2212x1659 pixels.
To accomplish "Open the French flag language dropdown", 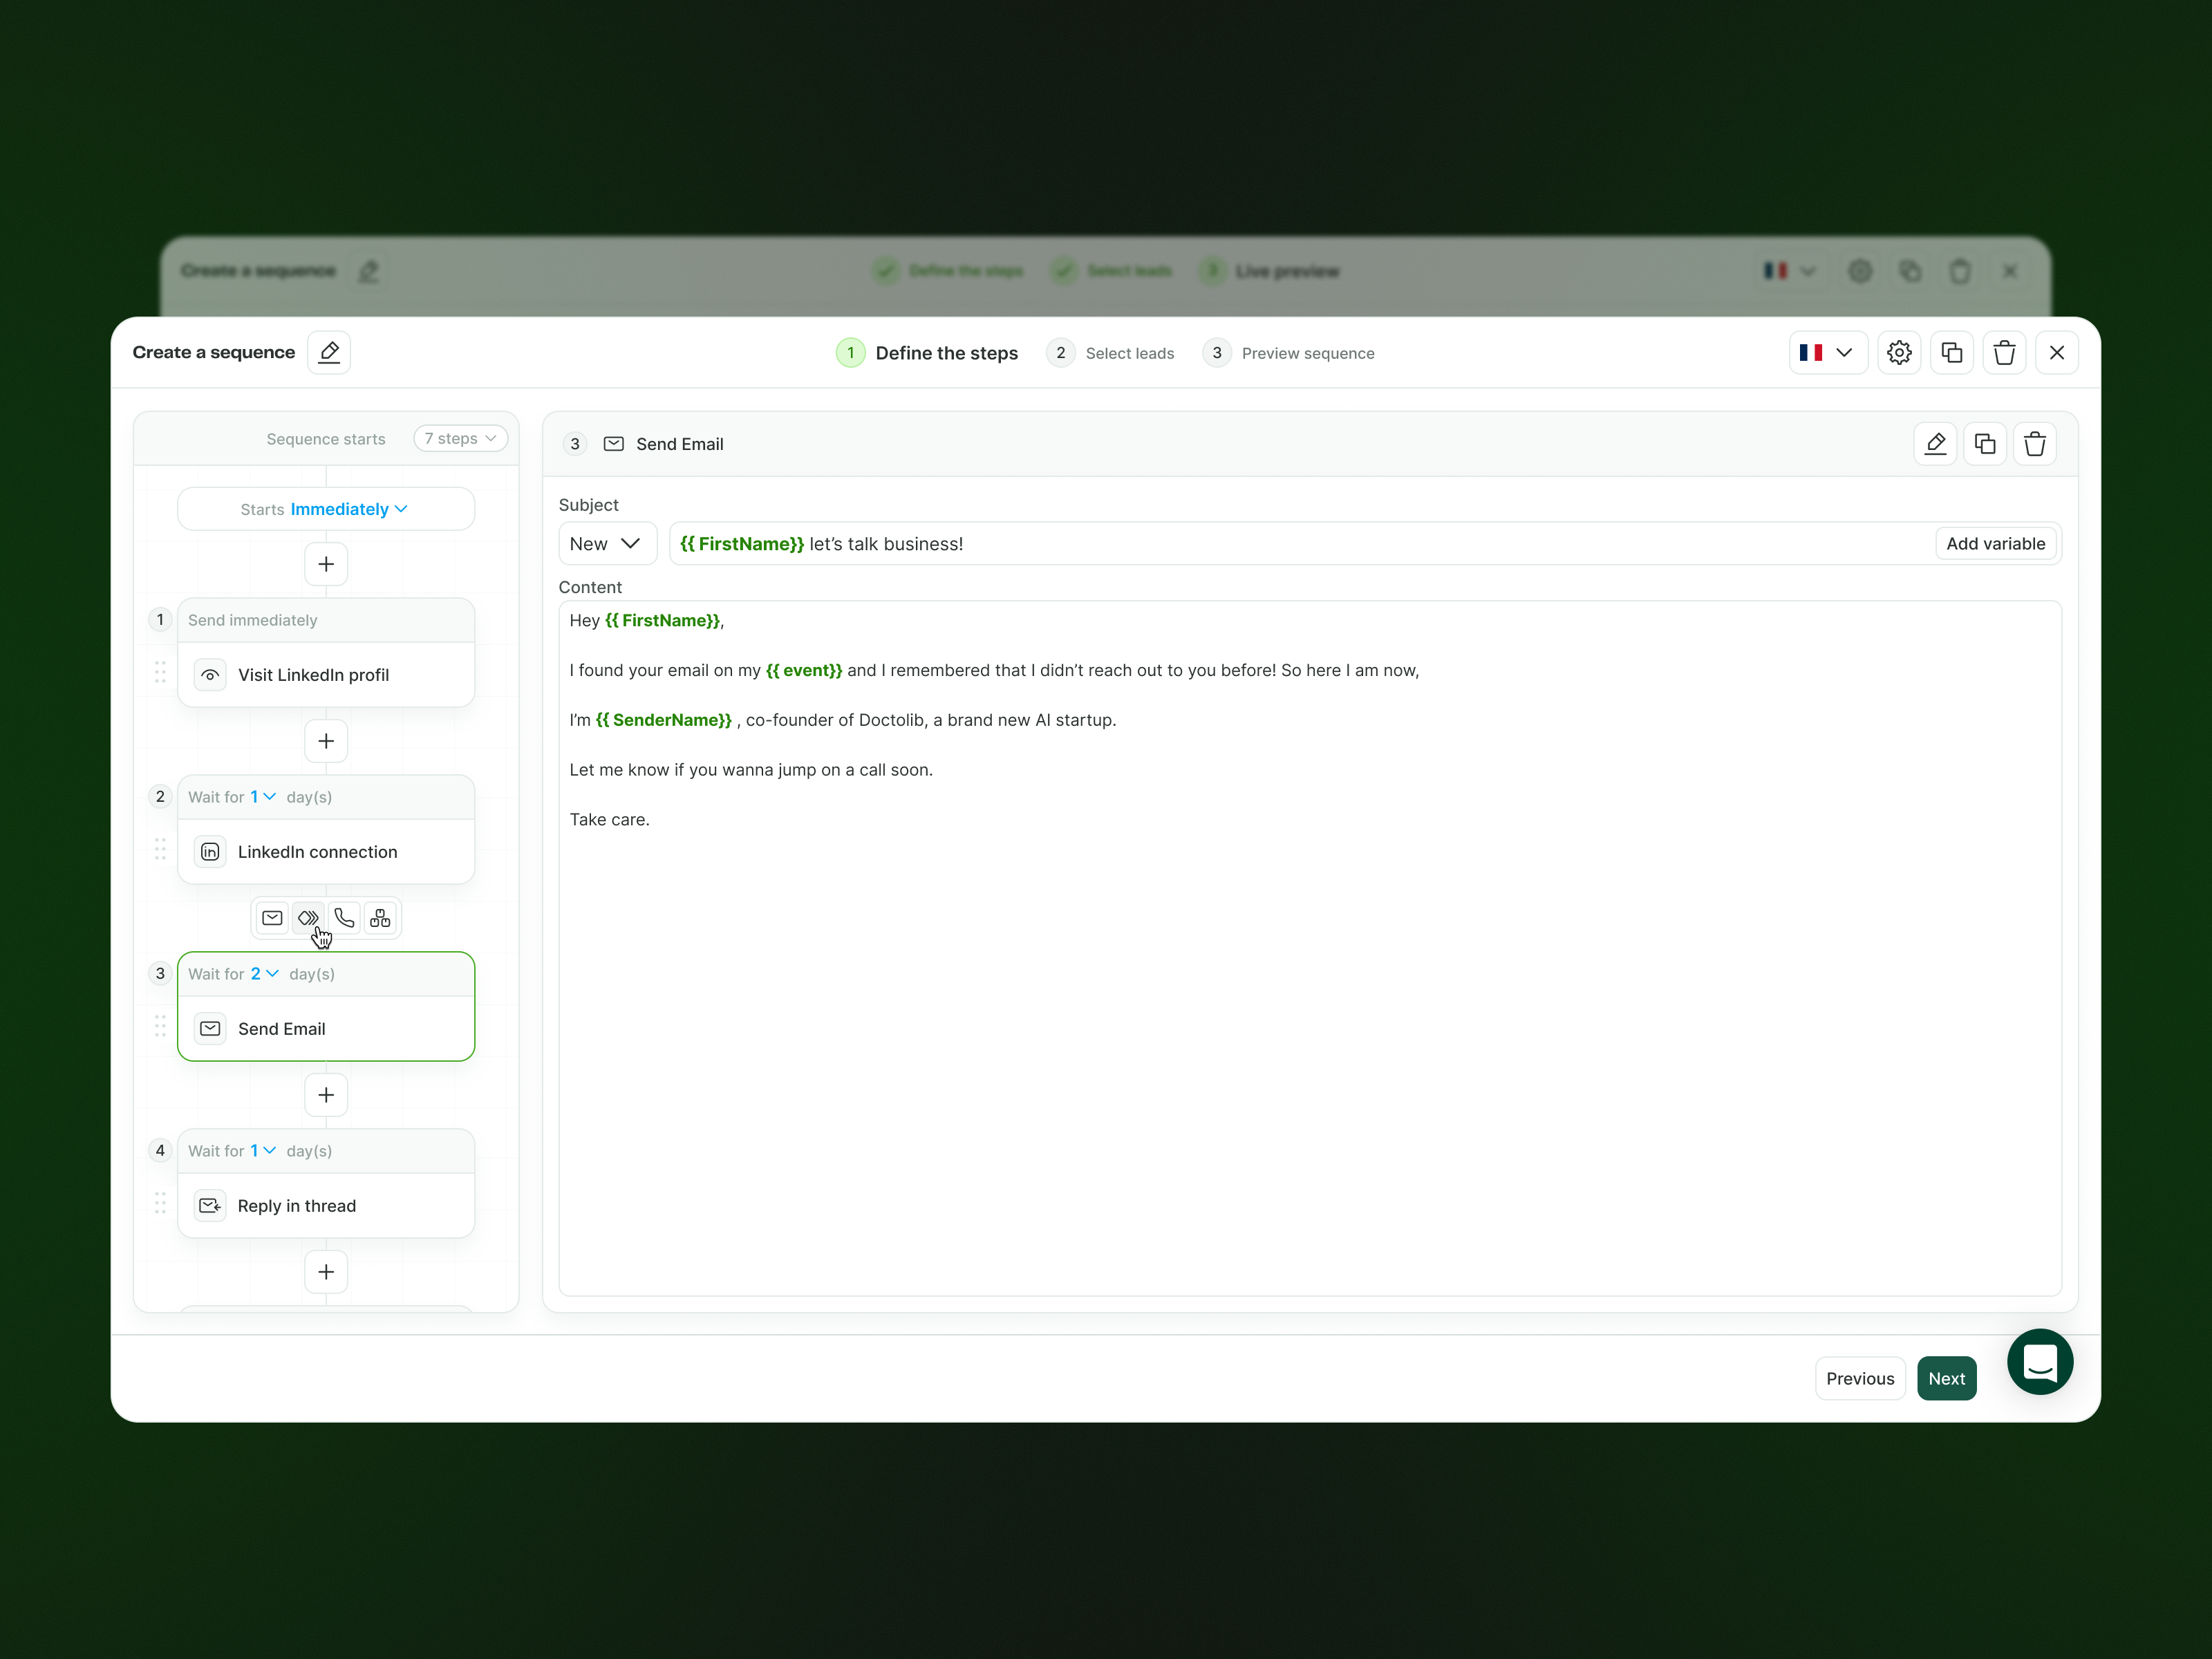I will pos(1826,352).
